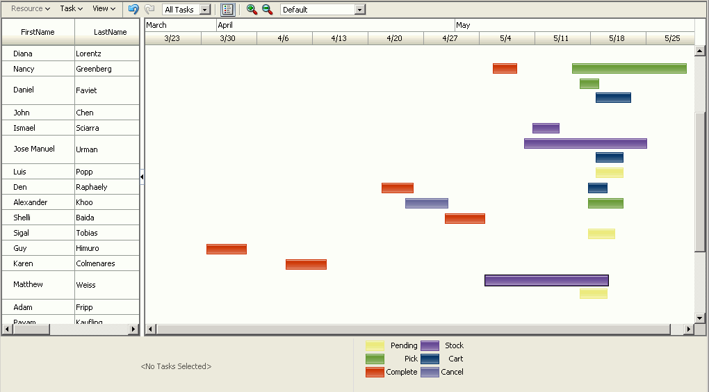Select the Pick legend swatch
Image resolution: width=709 pixels, height=392 pixels.
pyautogui.click(x=375, y=359)
